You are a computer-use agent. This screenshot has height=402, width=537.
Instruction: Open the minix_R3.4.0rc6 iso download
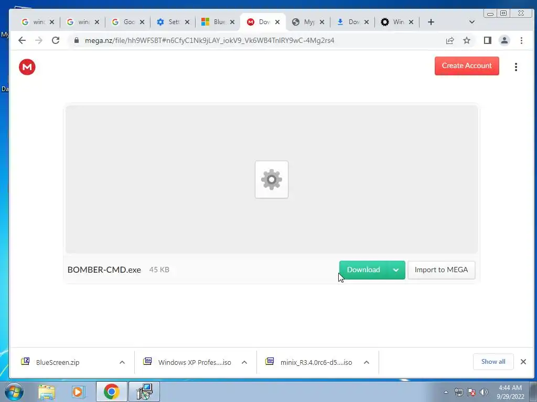pos(316,362)
